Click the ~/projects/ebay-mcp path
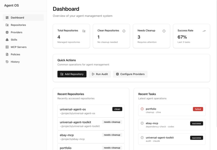 tap(72, 139)
